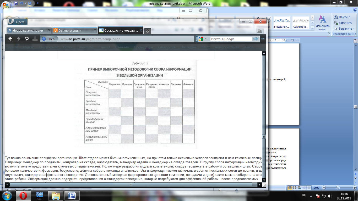The height and width of the screenshot is (201, 358).
Task: Switch to the Одноклассники tab
Action: pos(74,31)
